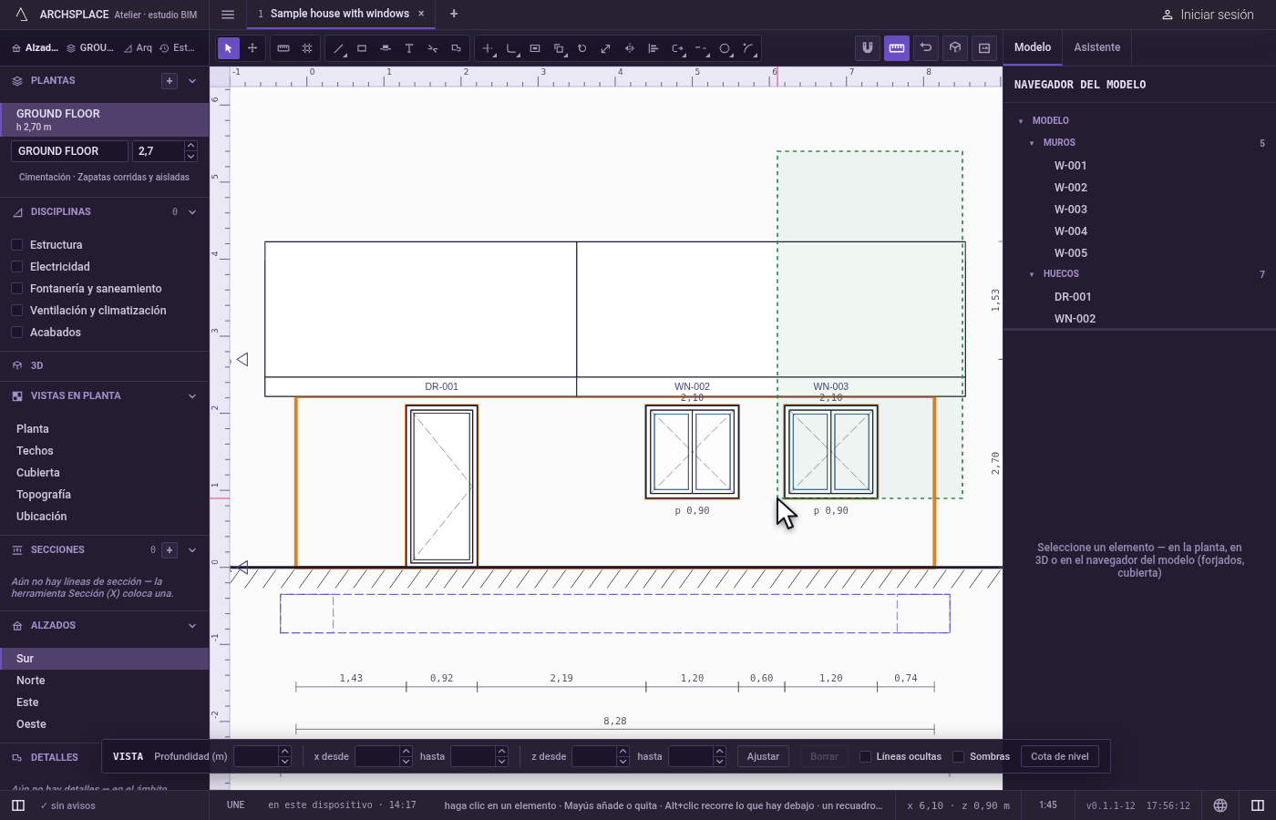
Task: Click the globe language icon
Action: pyautogui.click(x=1220, y=805)
